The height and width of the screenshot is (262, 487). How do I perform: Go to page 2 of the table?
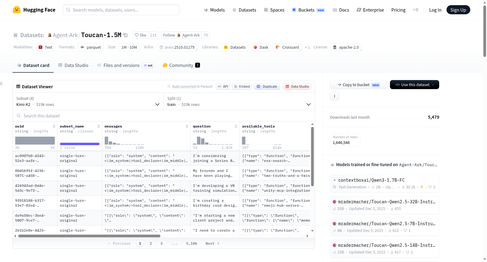pyautogui.click(x=151, y=243)
